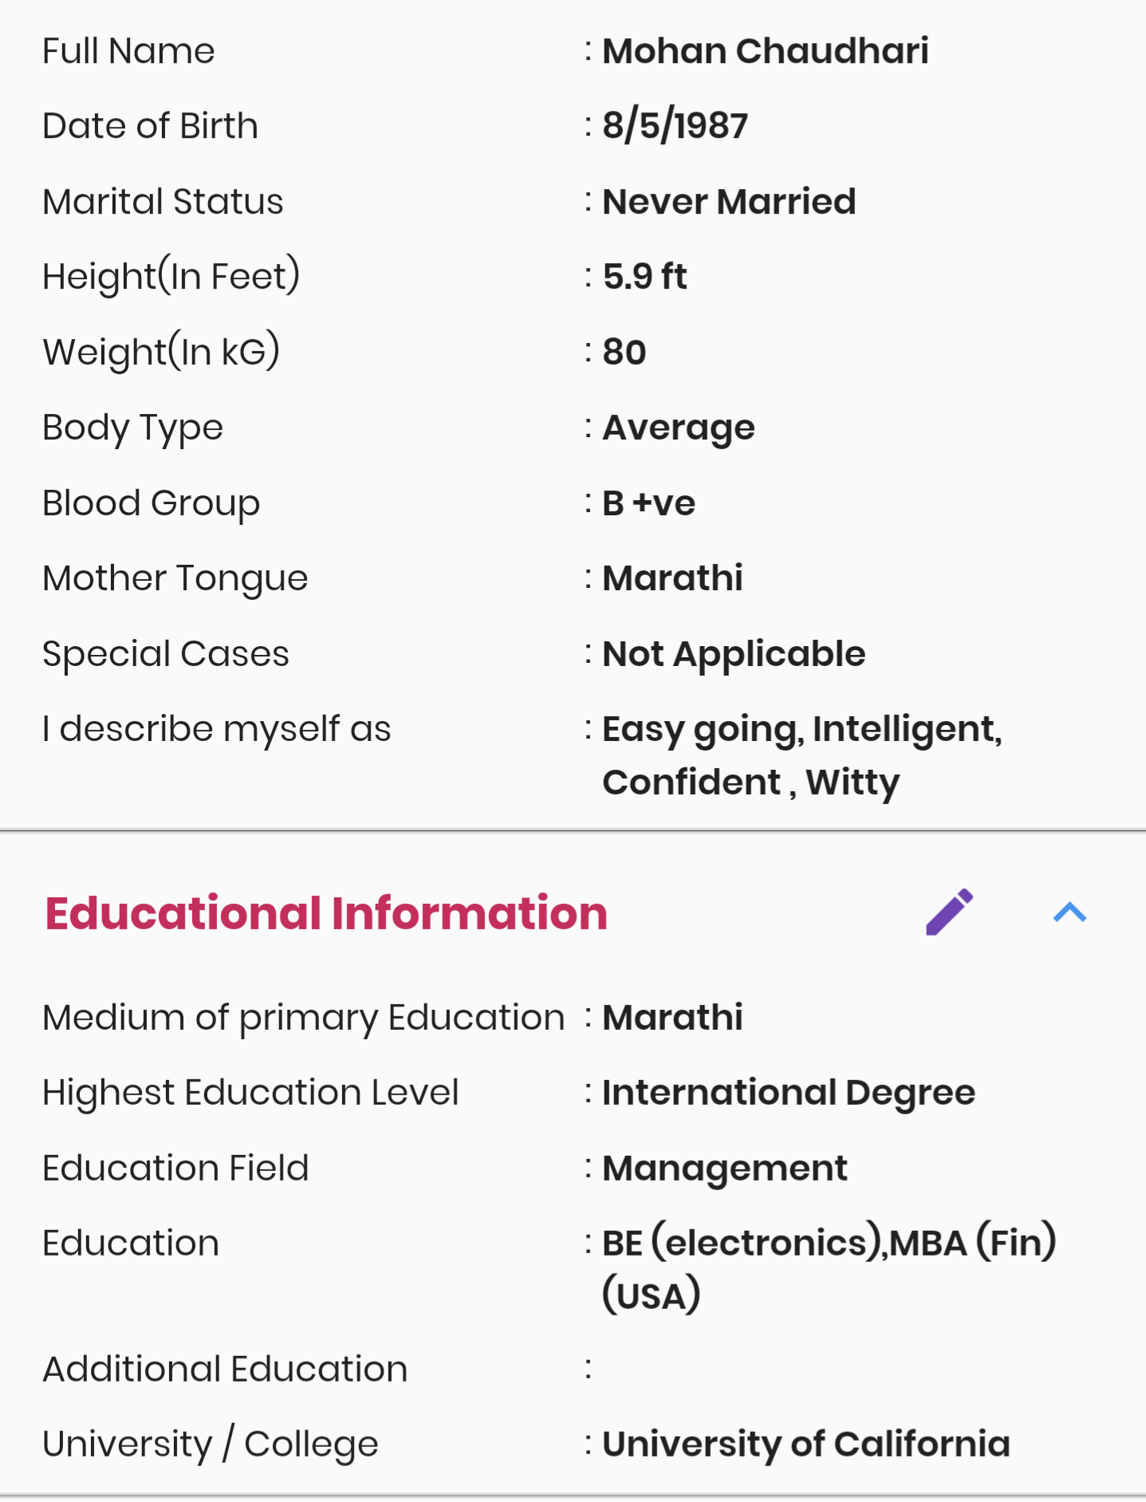Select the name Mohan Chaudhari

765,51
